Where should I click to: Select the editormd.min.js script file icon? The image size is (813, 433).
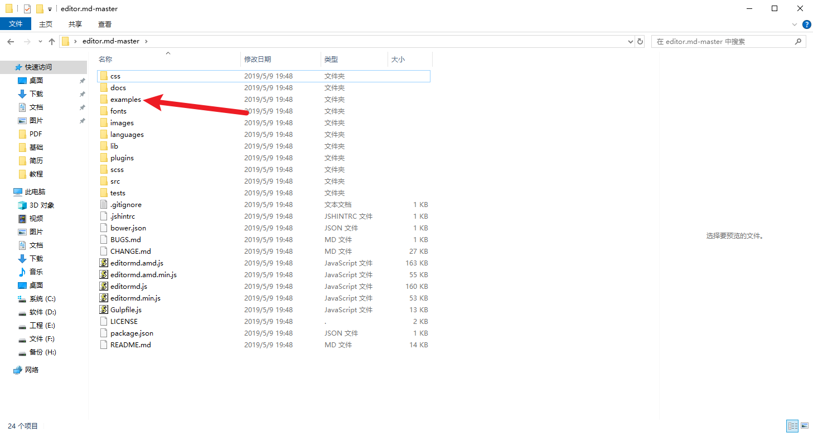104,298
